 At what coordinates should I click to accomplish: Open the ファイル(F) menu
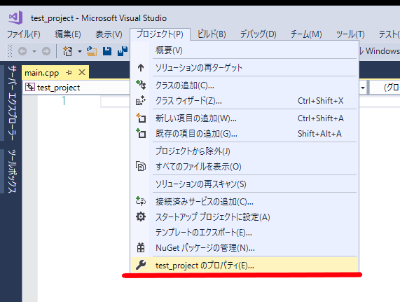(x=24, y=34)
